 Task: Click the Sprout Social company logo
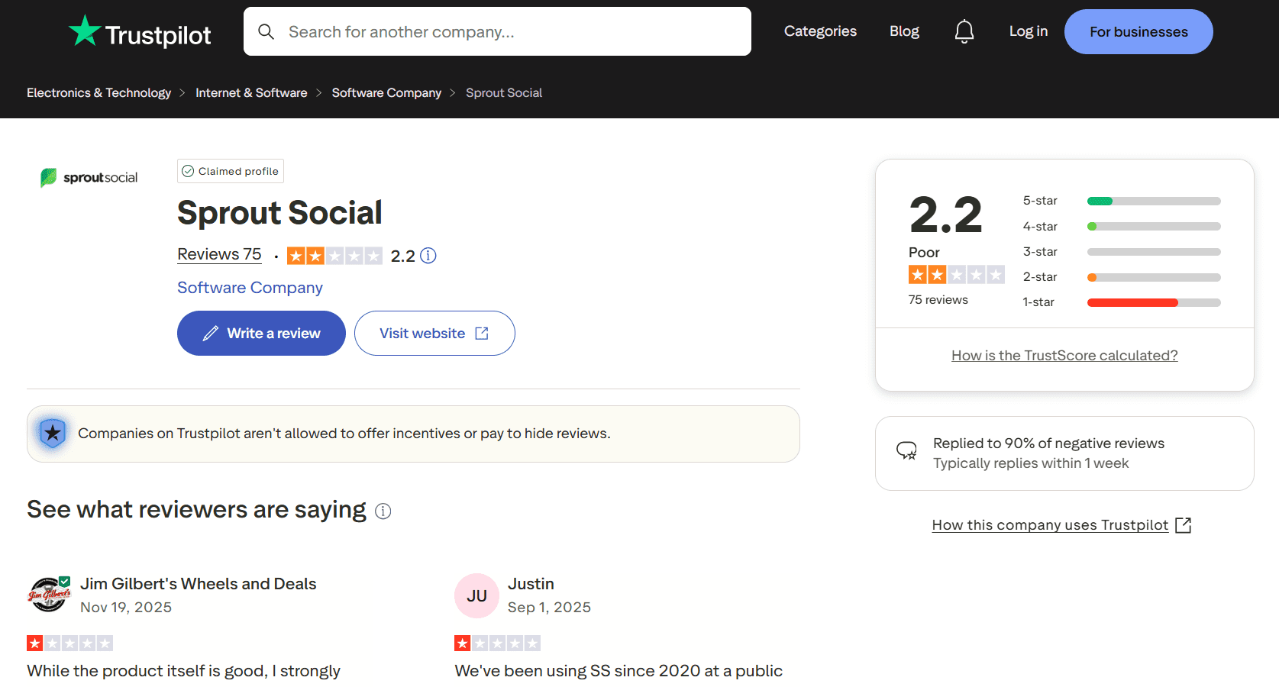[89, 177]
